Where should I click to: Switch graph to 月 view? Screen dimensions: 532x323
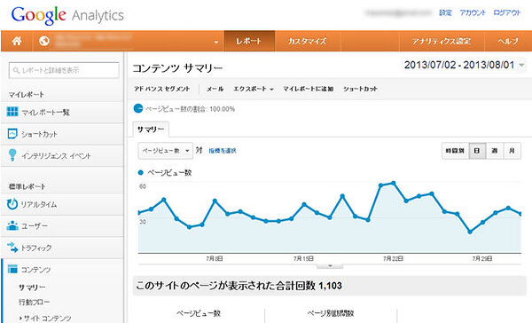(x=512, y=151)
